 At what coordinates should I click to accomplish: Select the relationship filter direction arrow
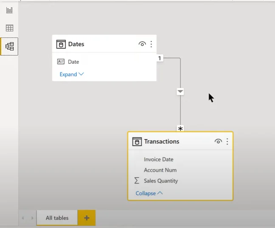(x=180, y=91)
